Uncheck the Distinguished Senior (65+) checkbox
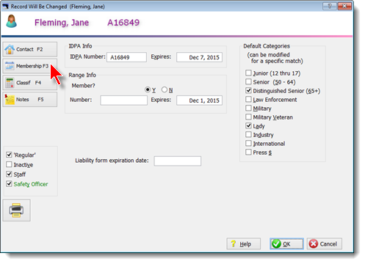 coord(248,91)
